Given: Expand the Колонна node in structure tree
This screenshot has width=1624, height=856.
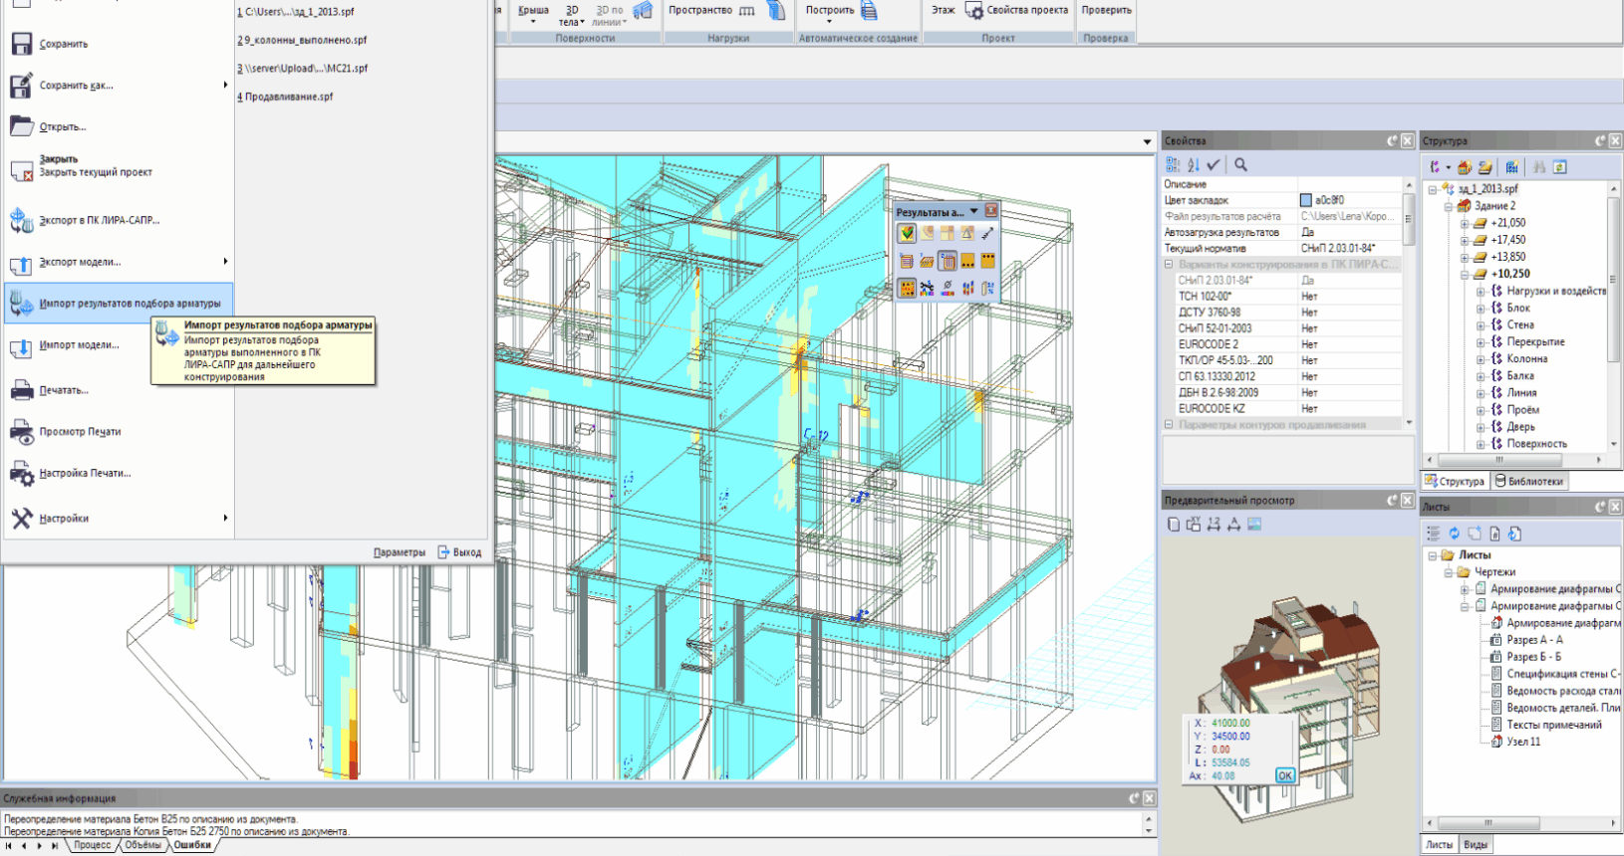Looking at the screenshot, I should coord(1481,359).
